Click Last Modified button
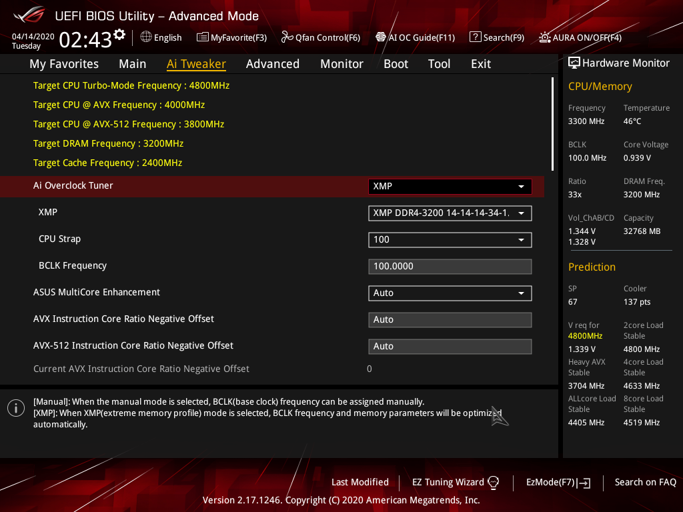 pos(360,482)
